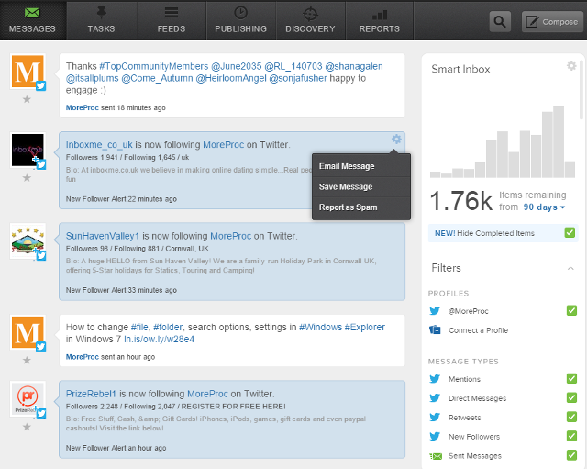Collapse the Filters section chevron

pyautogui.click(x=570, y=268)
